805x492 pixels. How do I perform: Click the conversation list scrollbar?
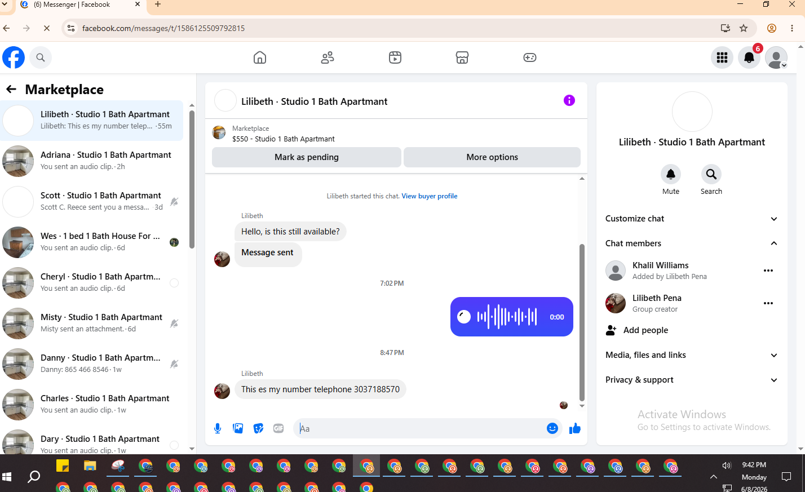point(192,179)
